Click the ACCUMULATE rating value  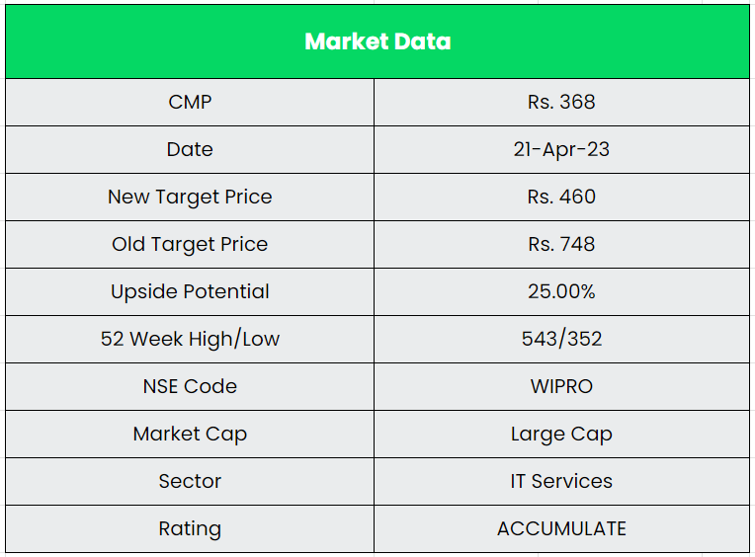coord(561,528)
